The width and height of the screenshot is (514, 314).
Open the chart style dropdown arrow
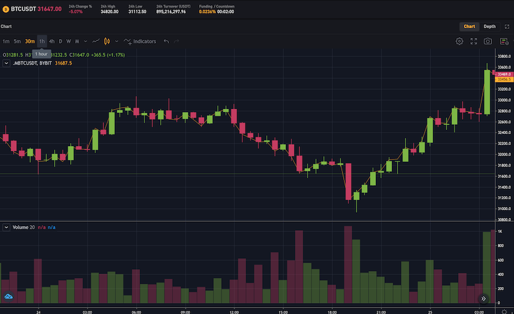117,41
